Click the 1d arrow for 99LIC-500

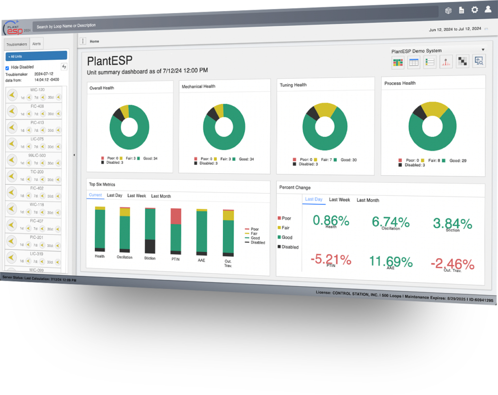point(29,162)
